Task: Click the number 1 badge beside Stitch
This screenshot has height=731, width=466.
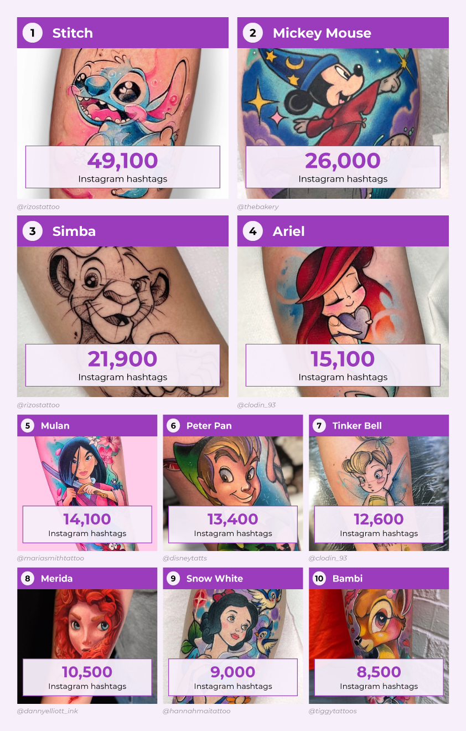Action: (x=33, y=33)
